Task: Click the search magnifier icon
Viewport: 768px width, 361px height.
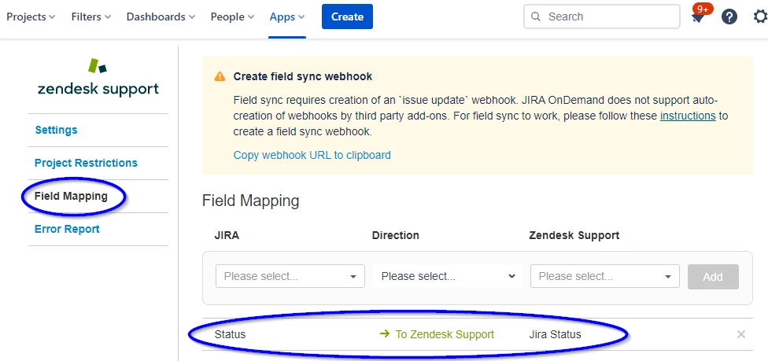Action: (x=536, y=17)
